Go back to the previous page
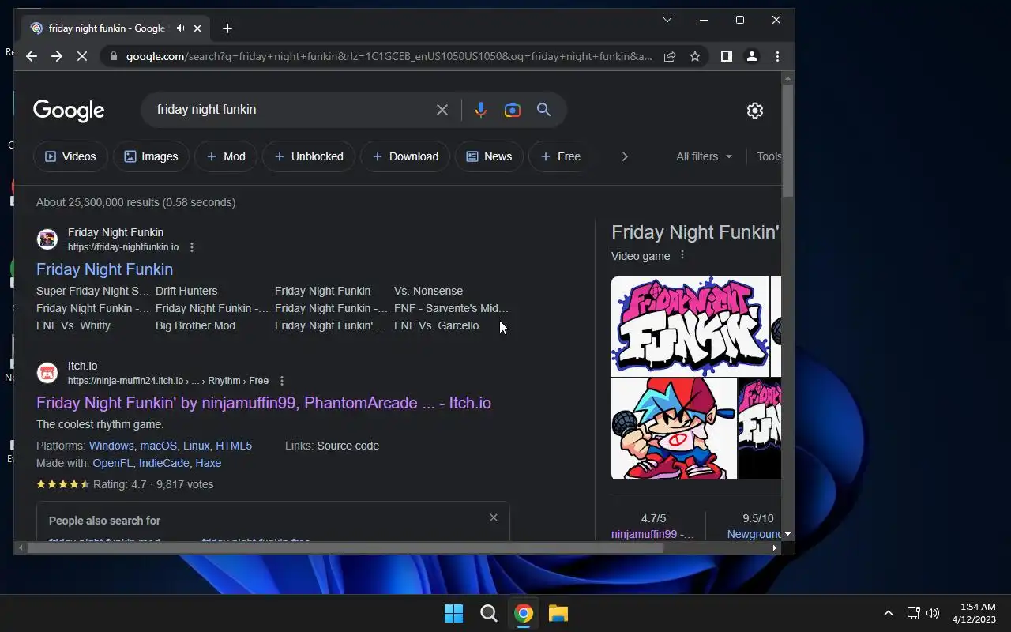1011x632 pixels. click(32, 56)
